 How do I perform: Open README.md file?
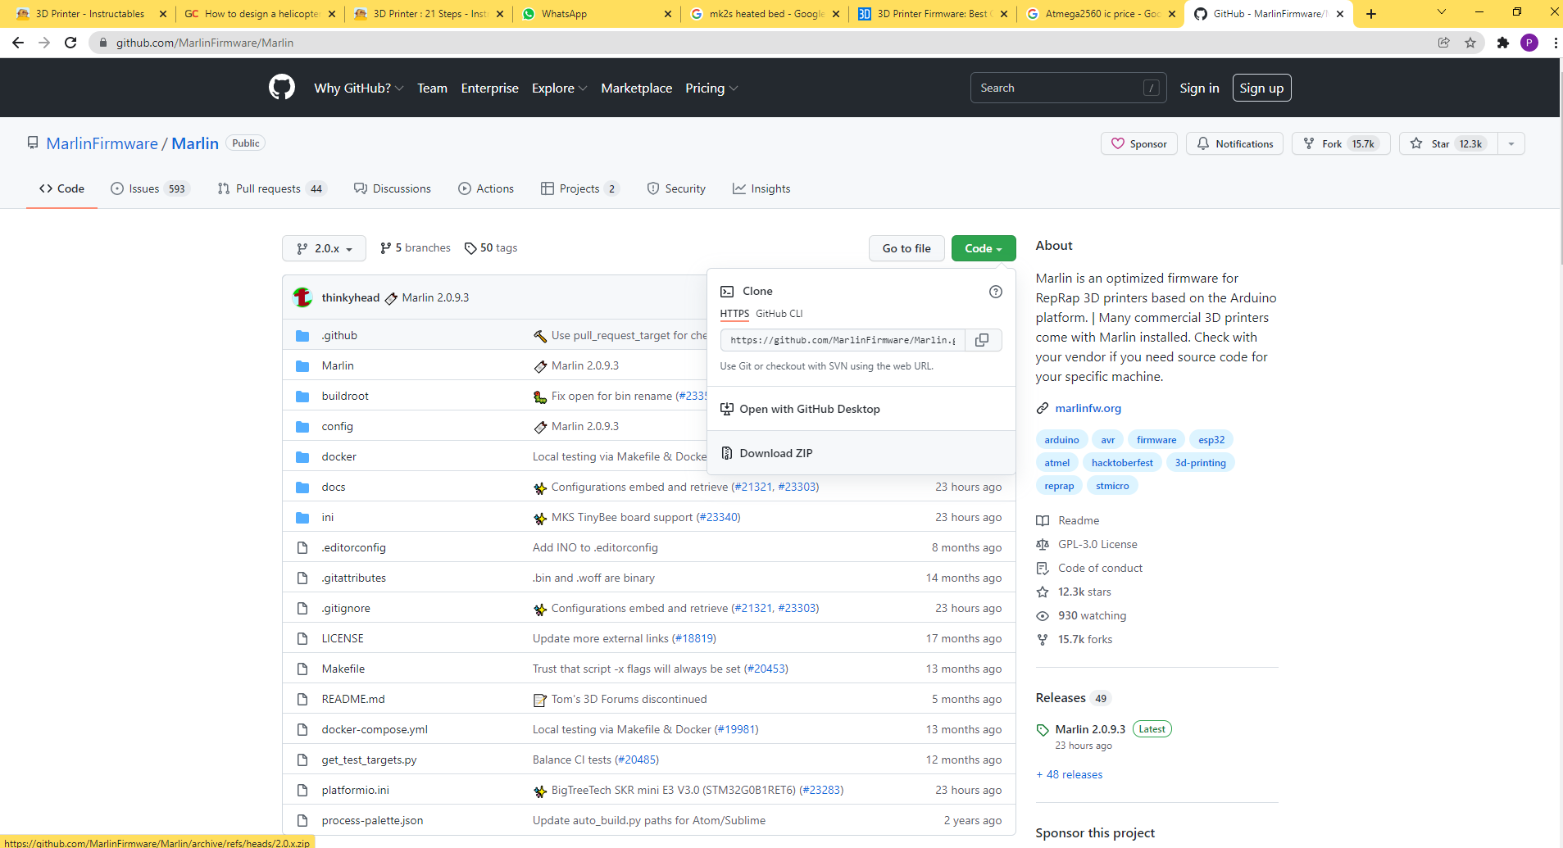tap(353, 699)
